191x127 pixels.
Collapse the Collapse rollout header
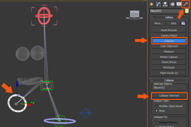coord(169,80)
